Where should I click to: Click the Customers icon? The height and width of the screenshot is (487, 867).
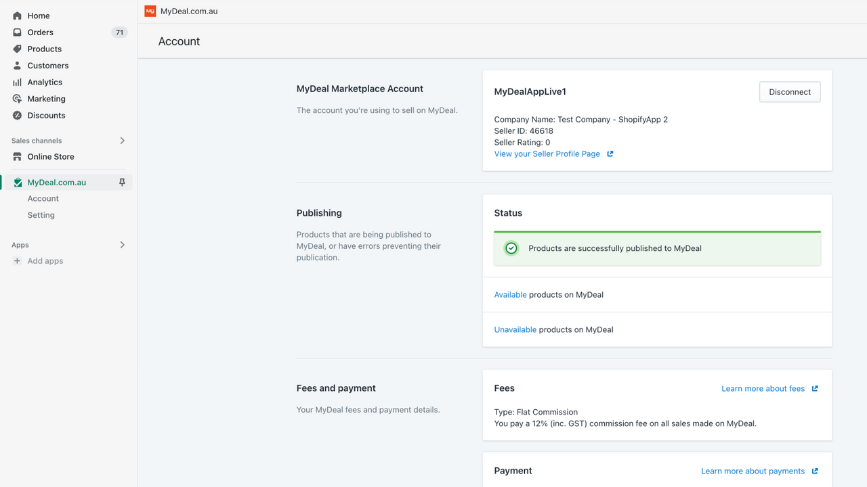click(x=16, y=65)
